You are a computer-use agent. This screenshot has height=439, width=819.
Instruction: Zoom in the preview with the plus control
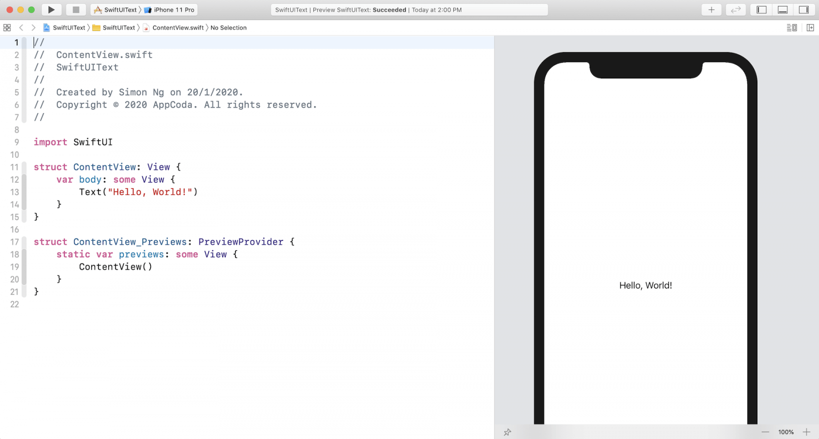[807, 432]
